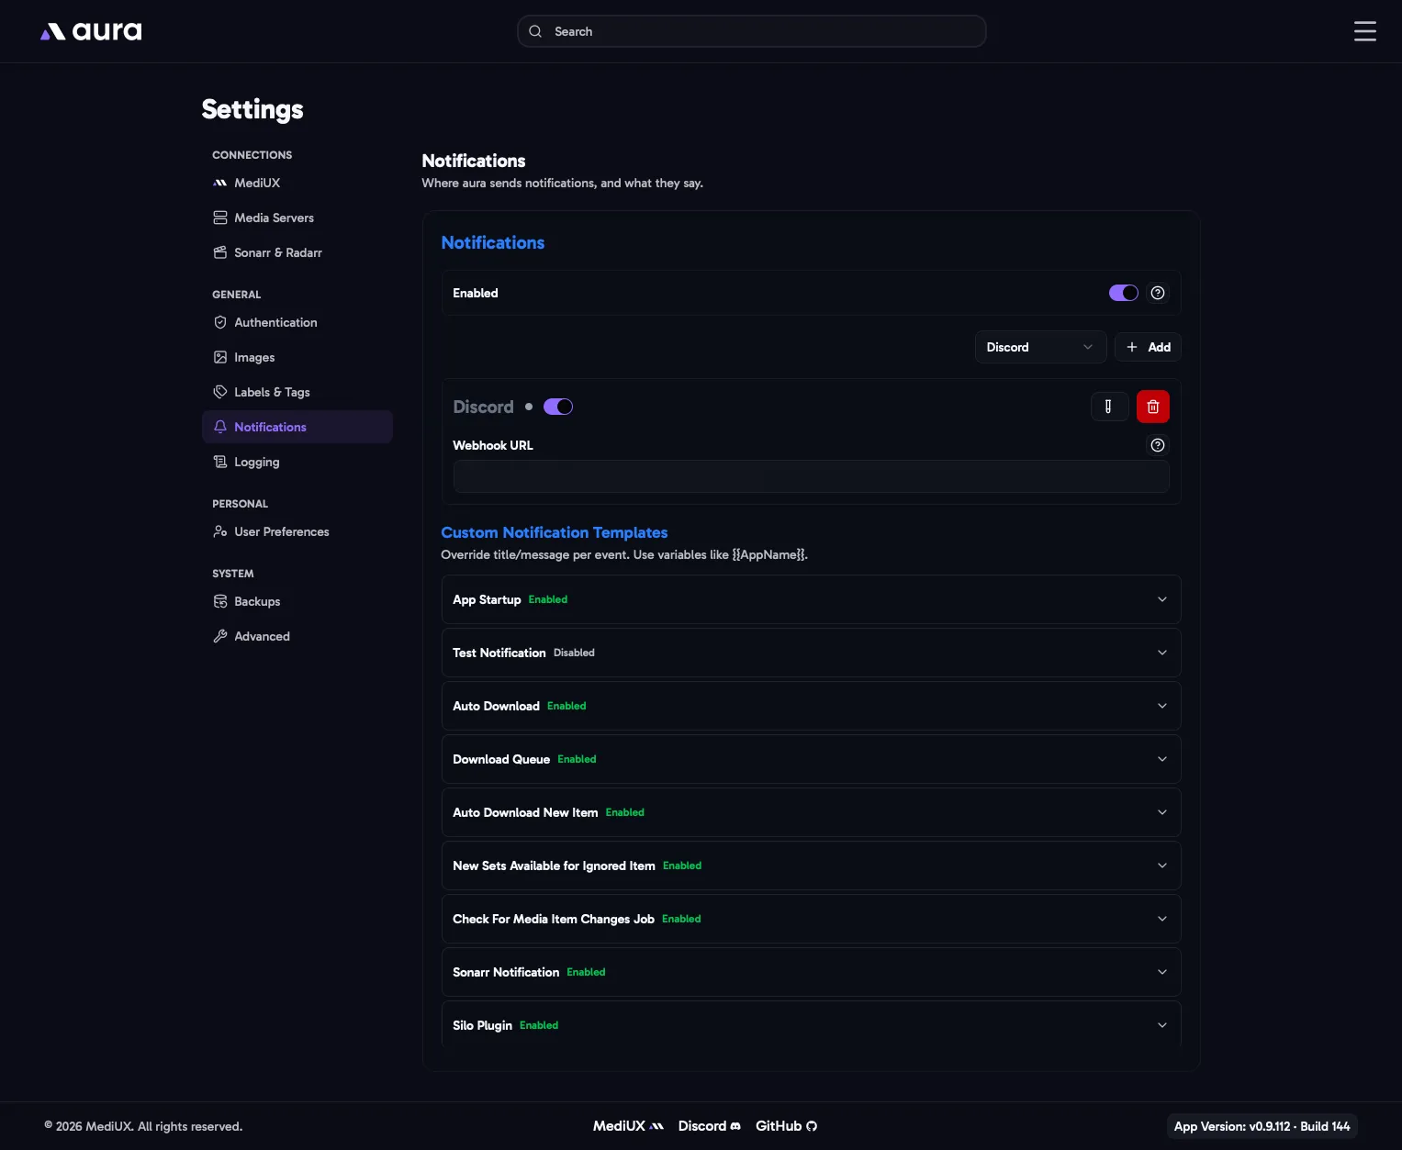
Task: Click the Discord test notification icon button
Action: (1109, 407)
